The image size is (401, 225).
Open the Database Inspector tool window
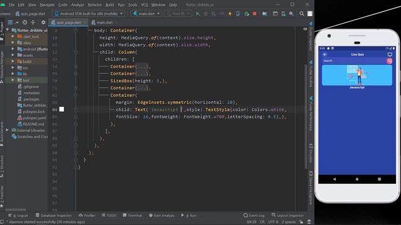coord(54,216)
